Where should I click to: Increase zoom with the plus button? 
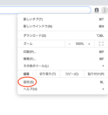point(89,44)
